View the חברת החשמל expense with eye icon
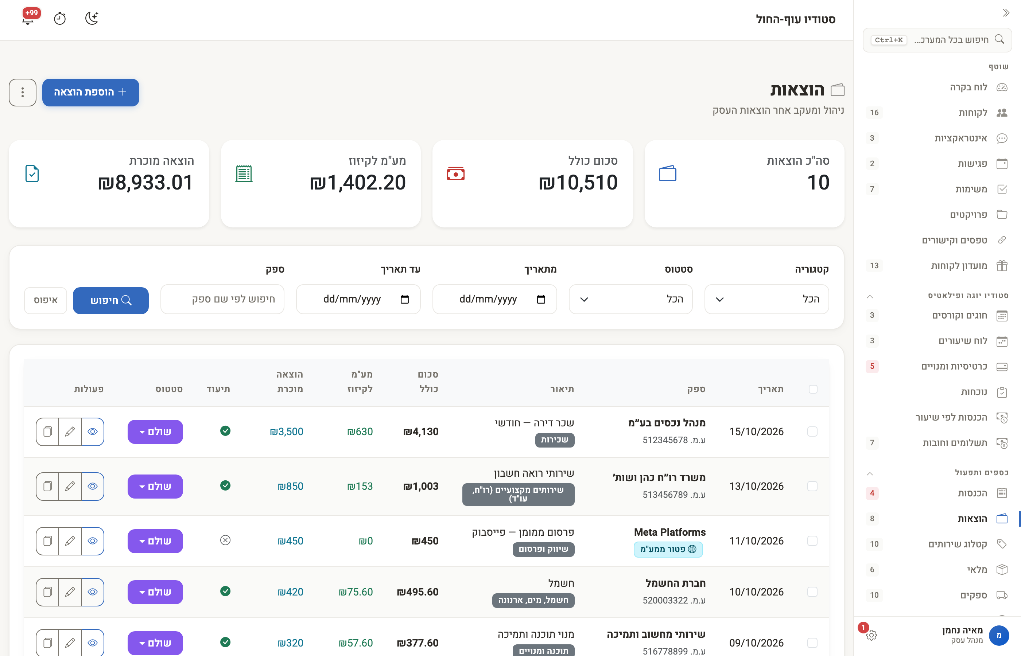 (x=93, y=592)
